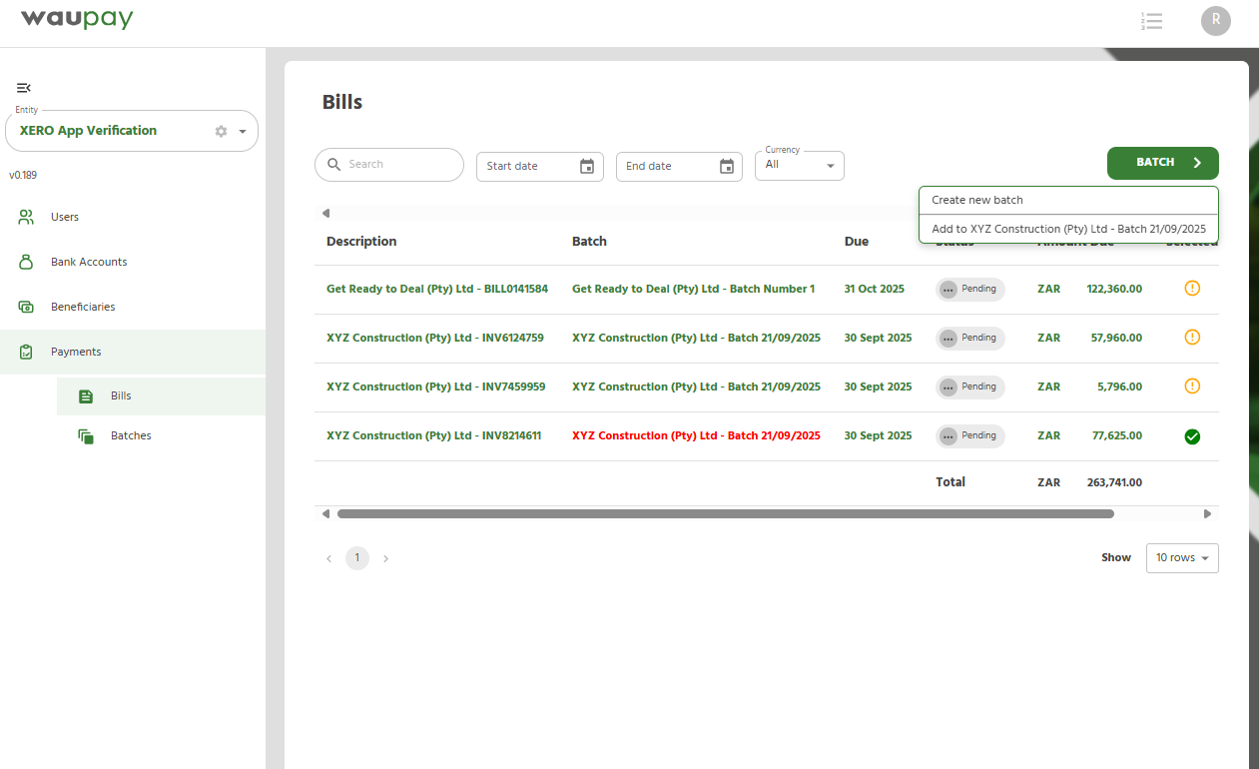Click Pending status of INV7459959

(970, 386)
